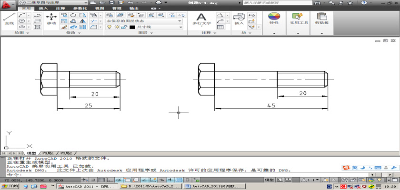Open the Multiline Text (多行文字) tool
This screenshot has height=190, width=400.
201,18
